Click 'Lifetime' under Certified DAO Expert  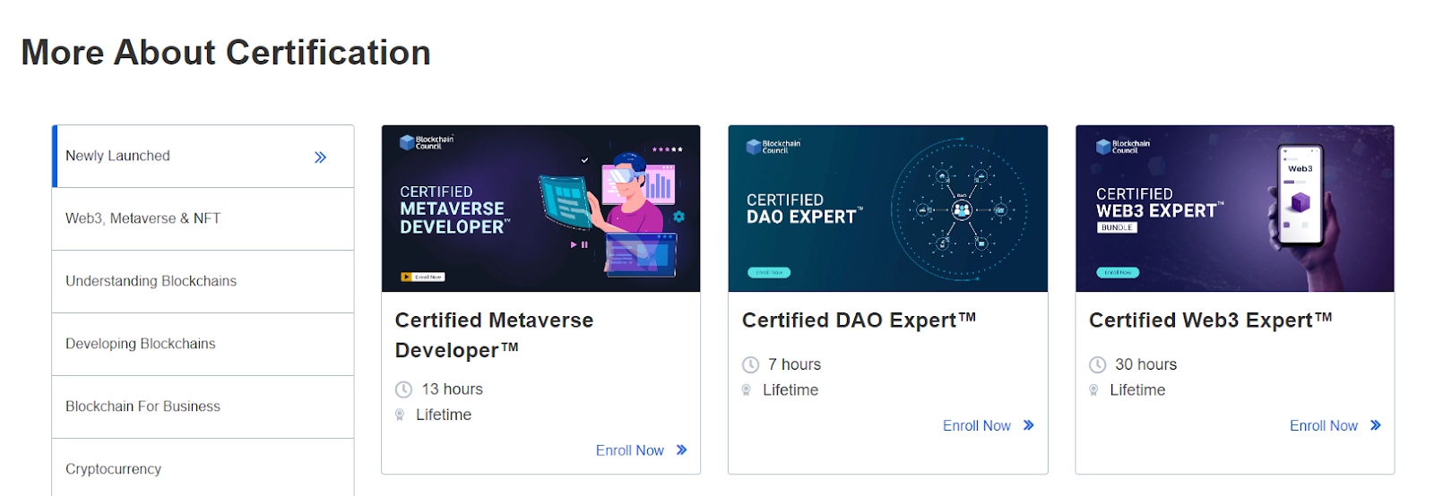tap(790, 390)
